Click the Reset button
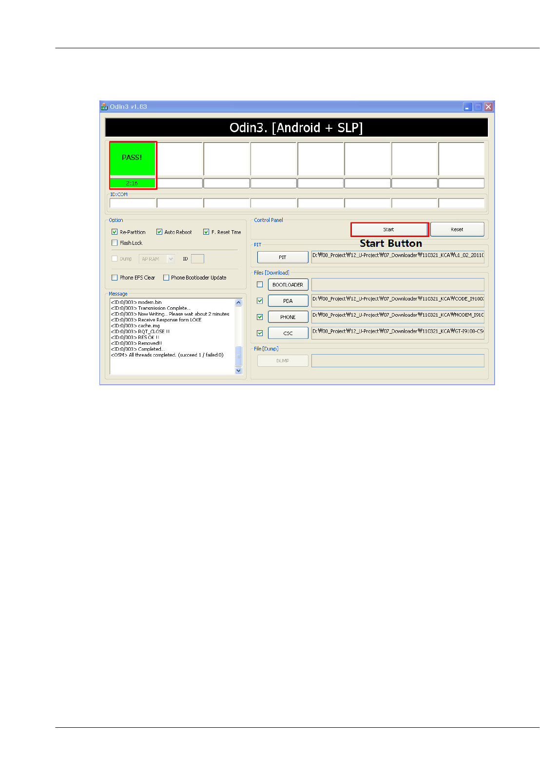Screen dimensions: 540x758 tap(457, 229)
